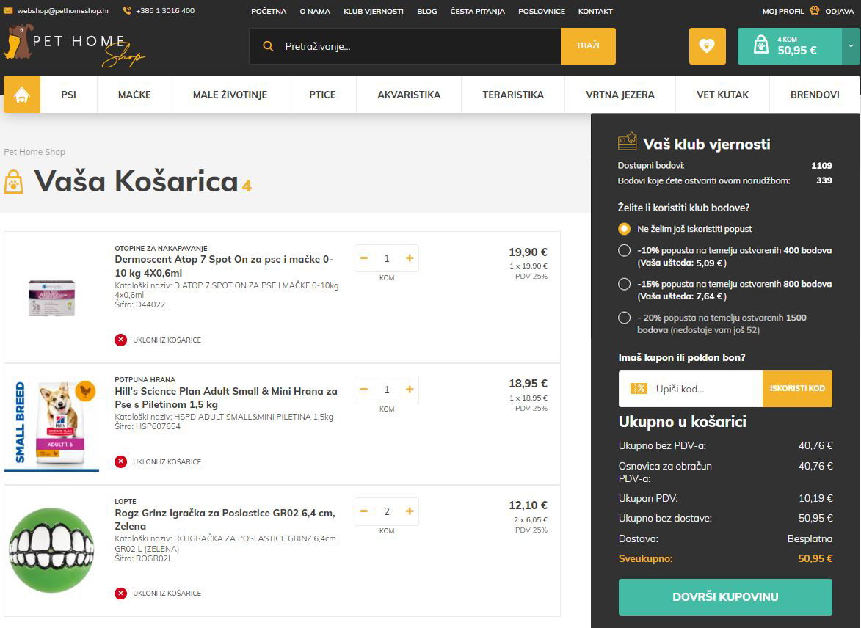The image size is (861, 628).
Task: Click the ODJAVA logout link
Action: coord(840,11)
